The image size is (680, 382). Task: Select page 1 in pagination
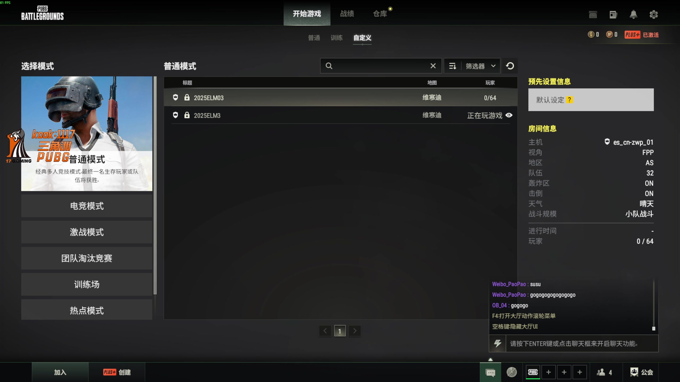340,331
